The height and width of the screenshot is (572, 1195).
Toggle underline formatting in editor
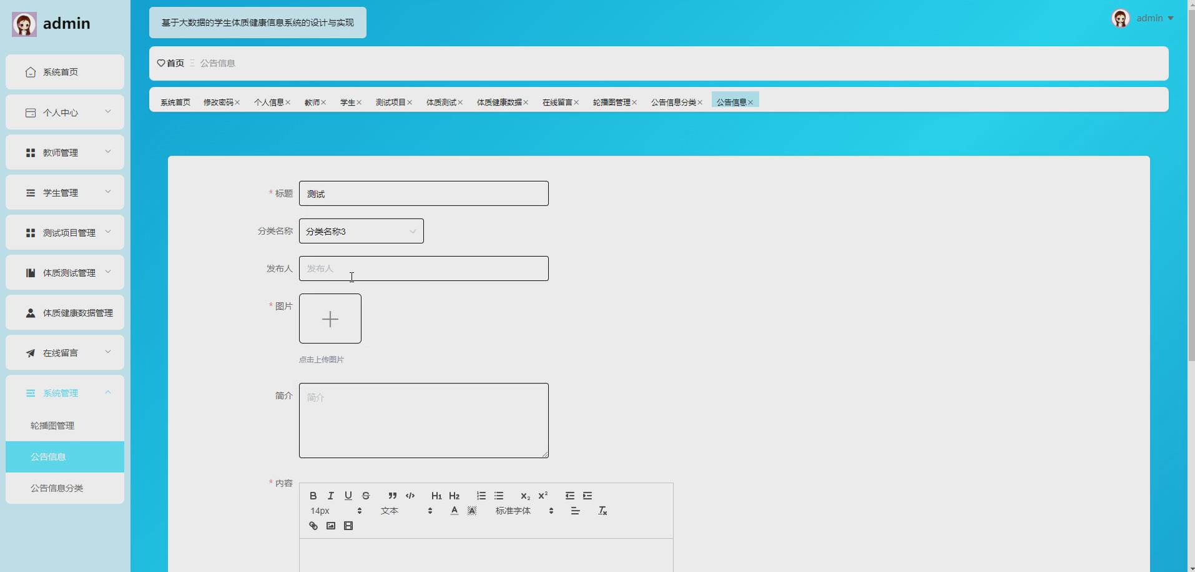(348, 496)
